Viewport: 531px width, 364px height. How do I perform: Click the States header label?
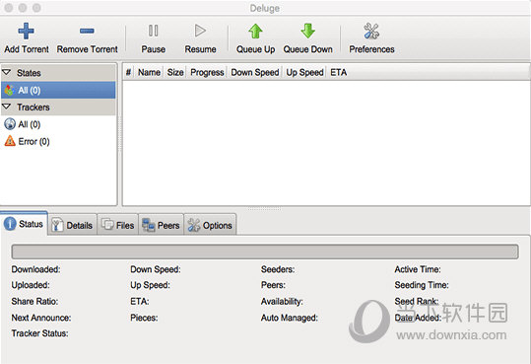[29, 73]
